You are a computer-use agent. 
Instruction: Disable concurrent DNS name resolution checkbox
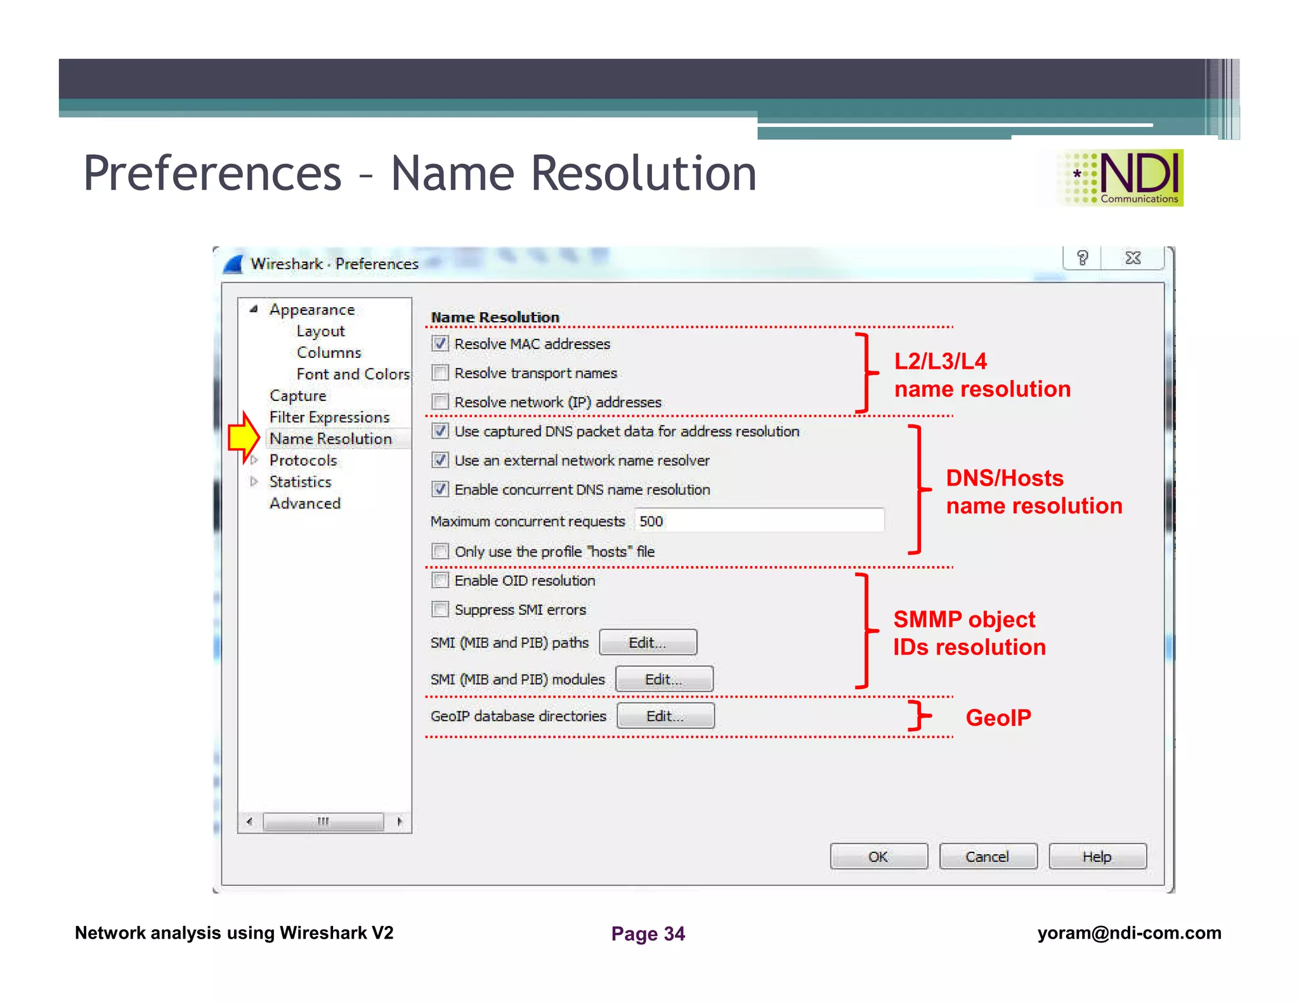(x=440, y=489)
